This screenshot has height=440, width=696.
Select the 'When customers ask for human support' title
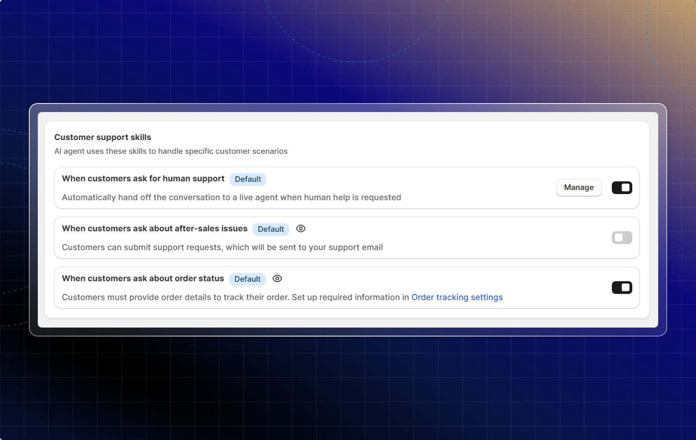point(143,179)
